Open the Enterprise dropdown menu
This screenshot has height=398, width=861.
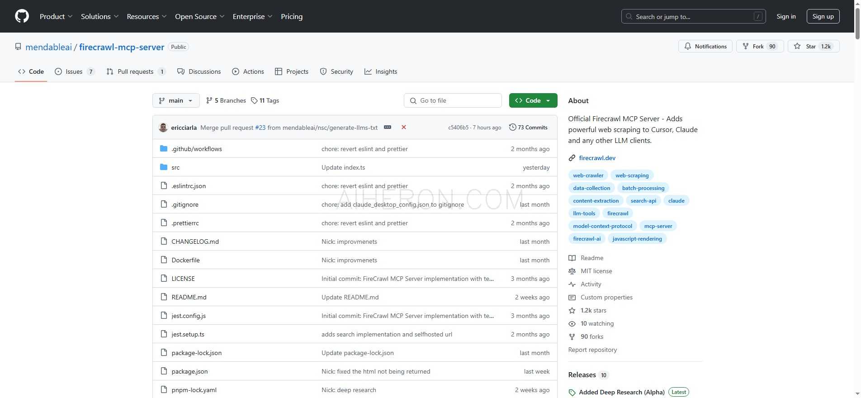[x=252, y=16]
